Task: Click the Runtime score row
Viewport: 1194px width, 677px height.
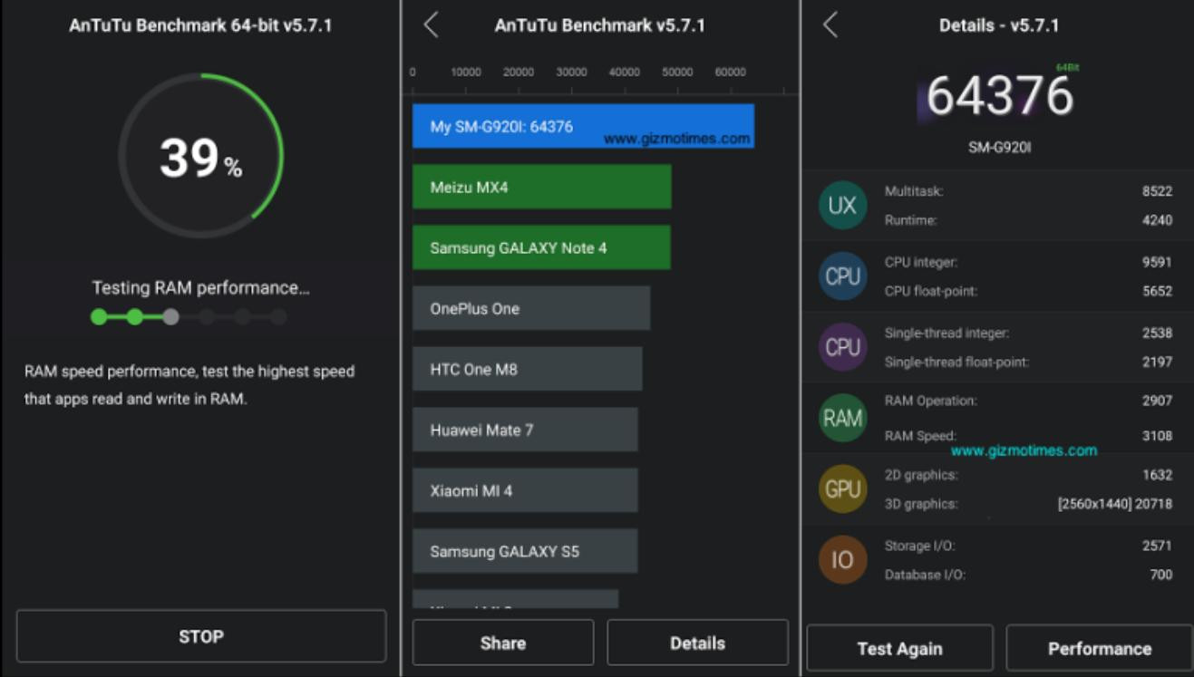Action: 1028,220
